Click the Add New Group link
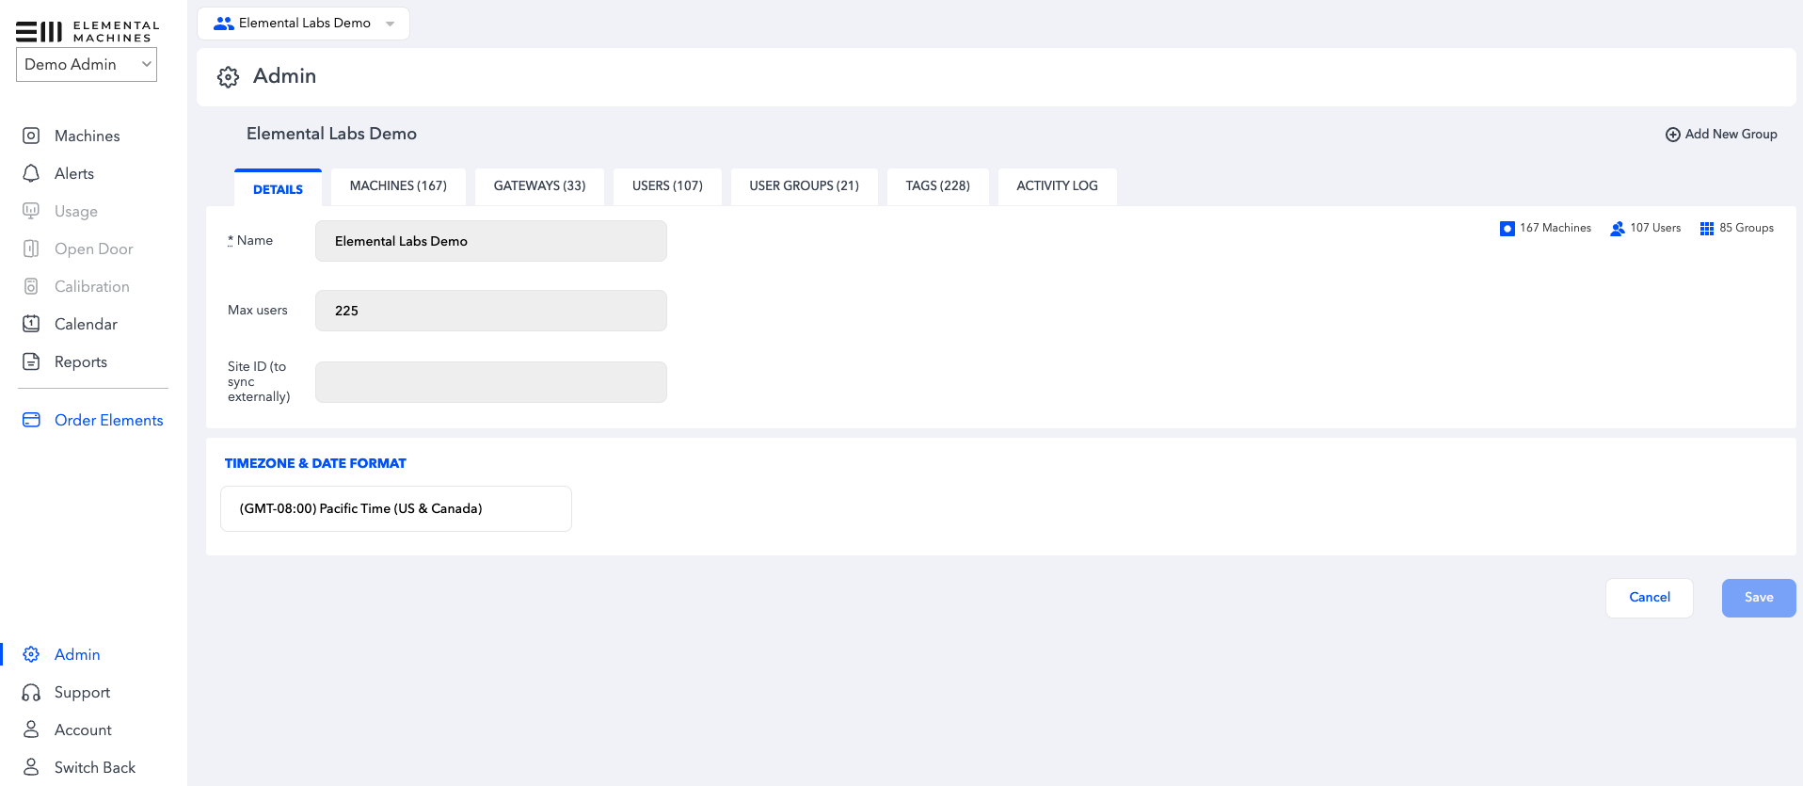This screenshot has width=1803, height=786. coord(1721,135)
